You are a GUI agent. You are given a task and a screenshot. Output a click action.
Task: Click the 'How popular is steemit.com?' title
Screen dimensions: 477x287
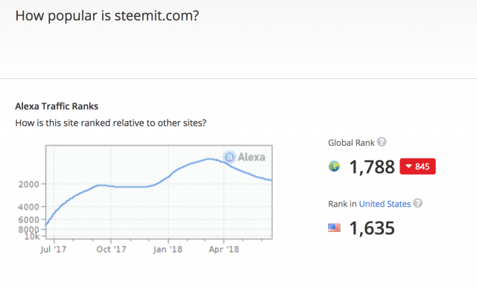(x=107, y=16)
